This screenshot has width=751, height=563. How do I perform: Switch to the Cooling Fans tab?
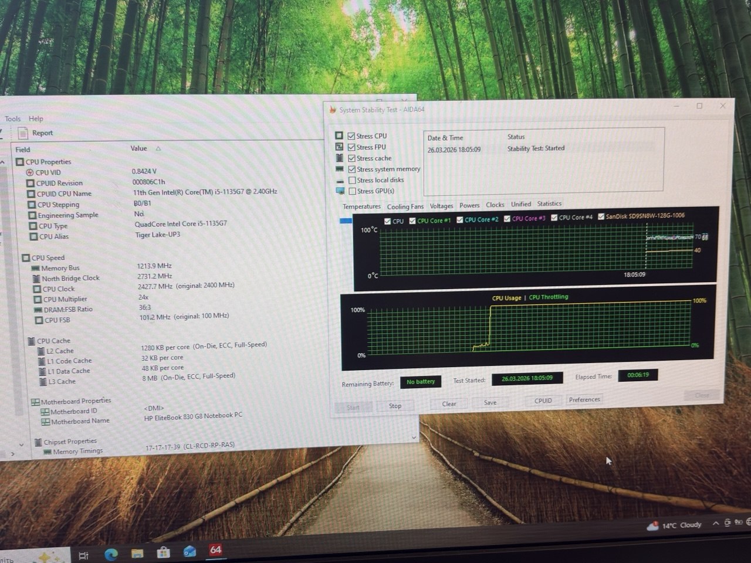point(405,206)
